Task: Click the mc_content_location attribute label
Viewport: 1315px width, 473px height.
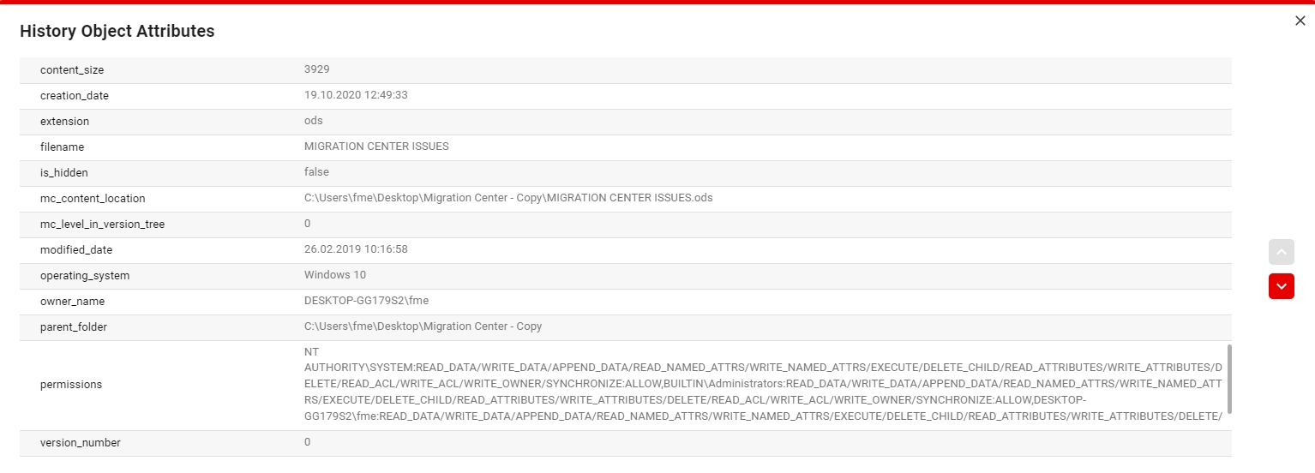Action: (x=93, y=199)
